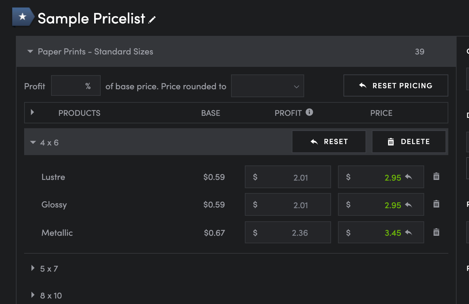
Task: Collapse the Paper Prints - Standard Sizes section
Action: pos(30,52)
